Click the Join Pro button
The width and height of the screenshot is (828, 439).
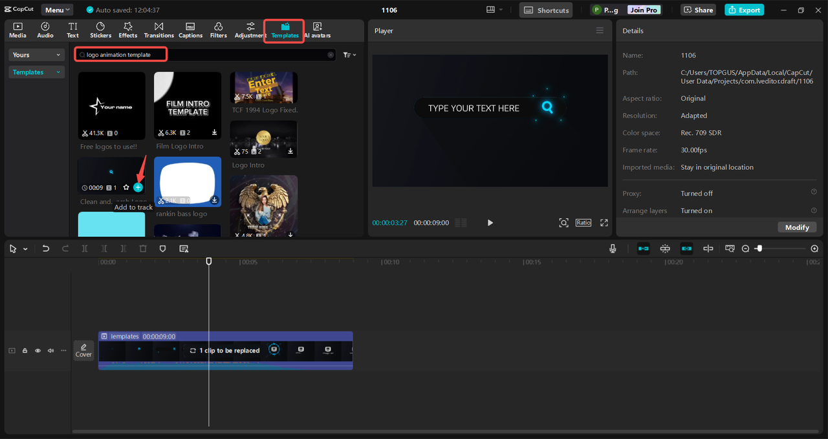click(x=644, y=10)
